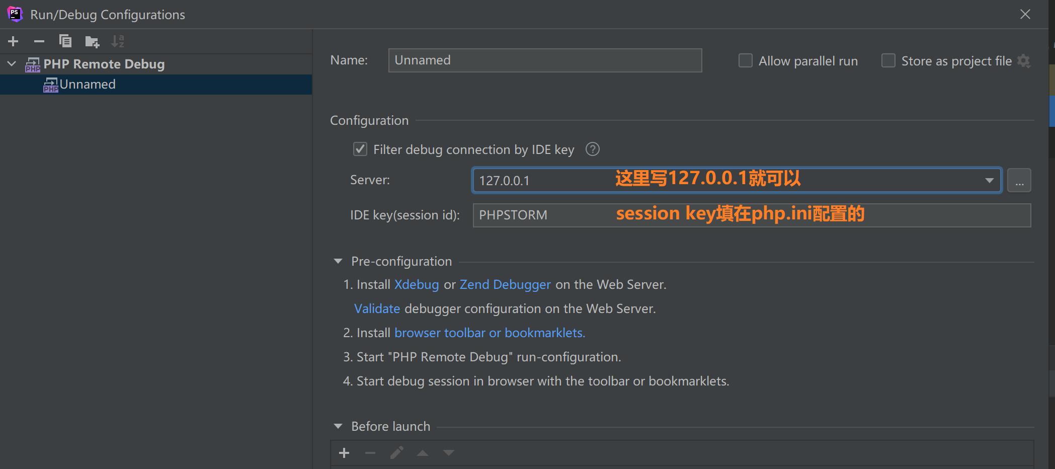Collapse the Before launch section
This screenshot has height=469, width=1055.
point(338,426)
